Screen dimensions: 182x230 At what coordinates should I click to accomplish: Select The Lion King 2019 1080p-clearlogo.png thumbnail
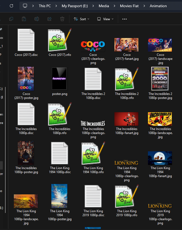(x=160, y=206)
